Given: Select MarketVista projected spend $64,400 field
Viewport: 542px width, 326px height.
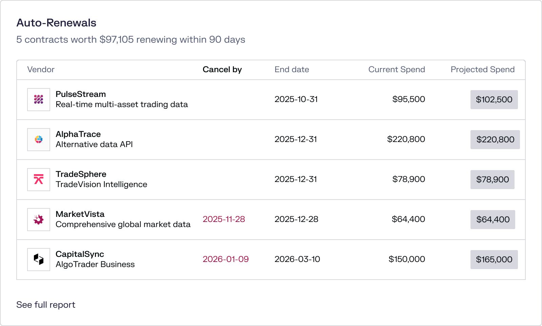Looking at the screenshot, I should tap(493, 220).
